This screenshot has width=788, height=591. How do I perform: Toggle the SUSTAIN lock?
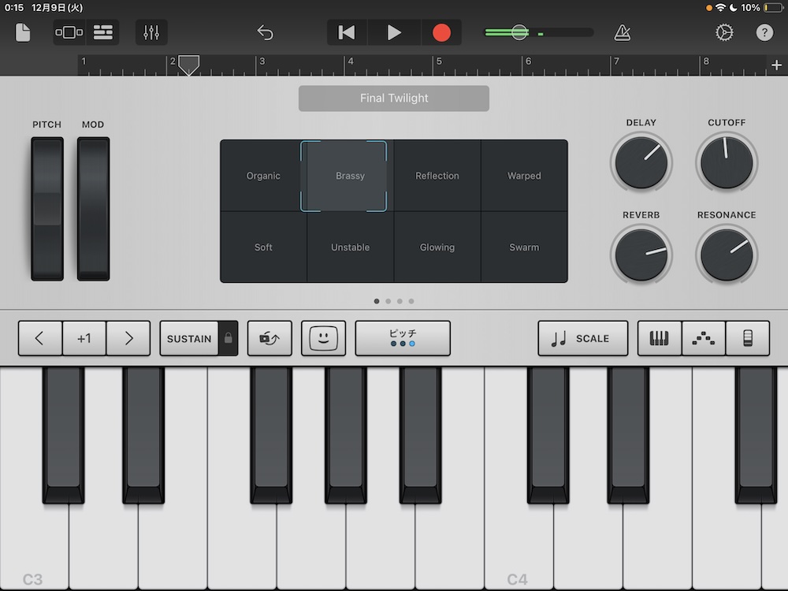tap(229, 339)
